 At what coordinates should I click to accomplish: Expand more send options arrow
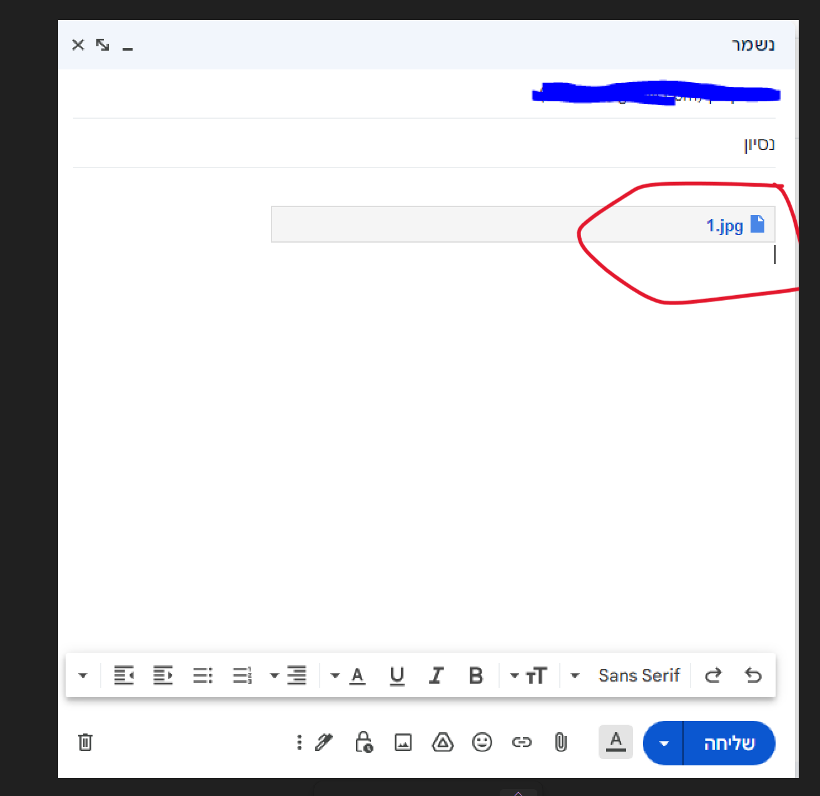click(x=664, y=743)
